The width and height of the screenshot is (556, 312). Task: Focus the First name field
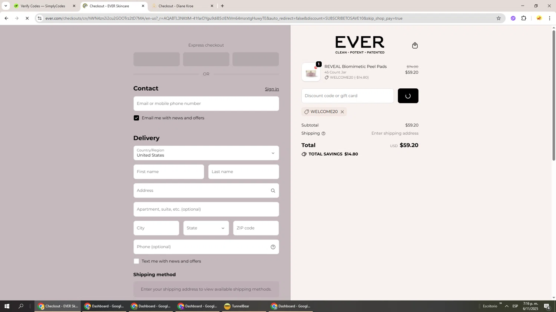[x=169, y=172]
